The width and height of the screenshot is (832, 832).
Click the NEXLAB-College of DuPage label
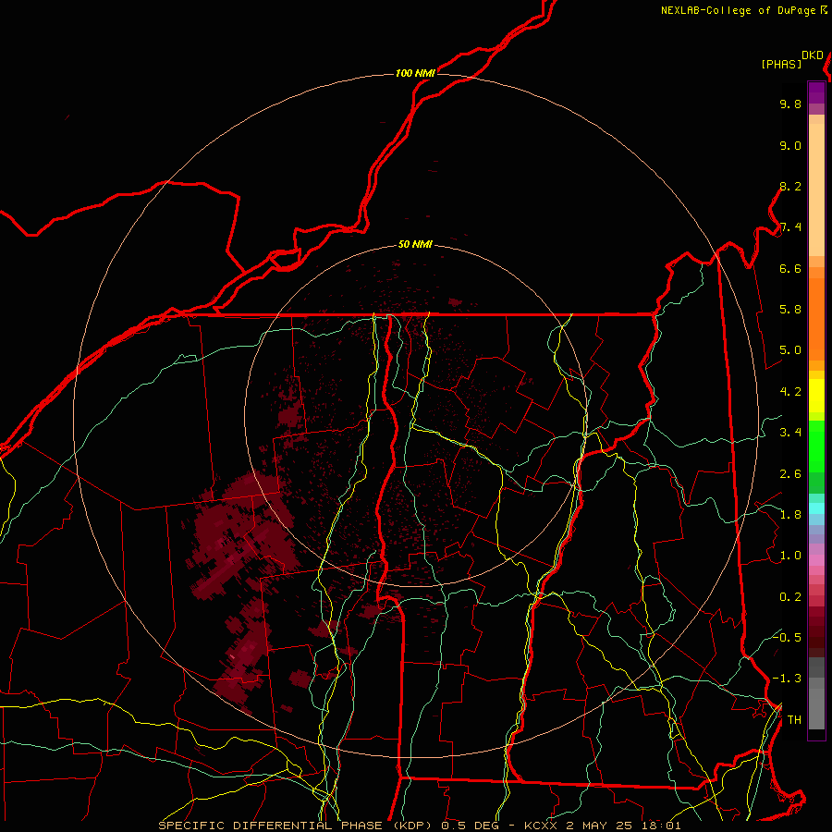point(739,10)
